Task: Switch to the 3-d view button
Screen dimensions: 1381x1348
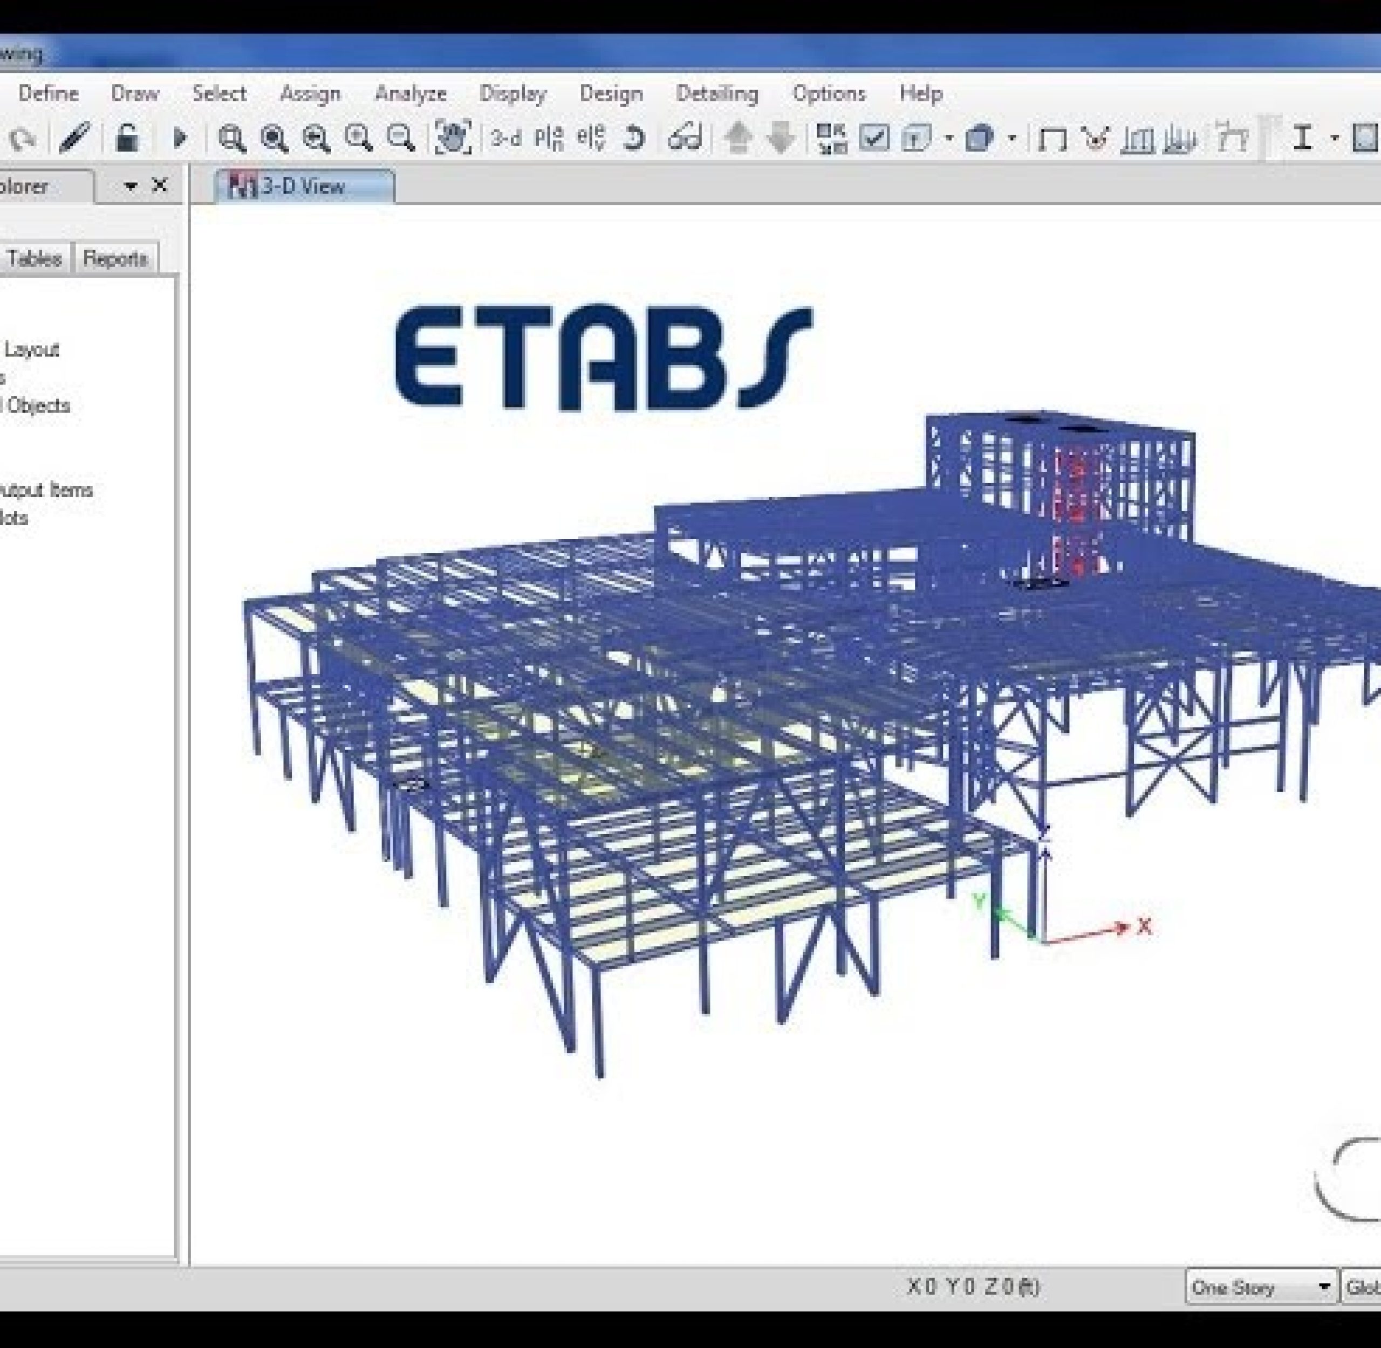Action: pyautogui.click(x=505, y=138)
